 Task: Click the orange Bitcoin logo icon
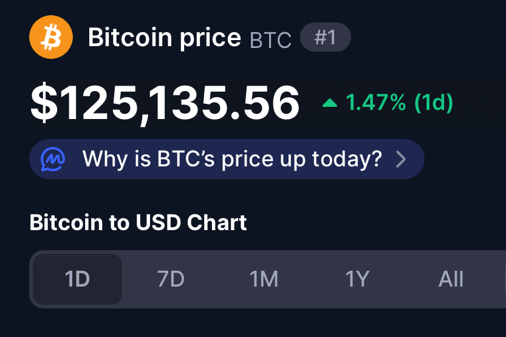tap(51, 37)
